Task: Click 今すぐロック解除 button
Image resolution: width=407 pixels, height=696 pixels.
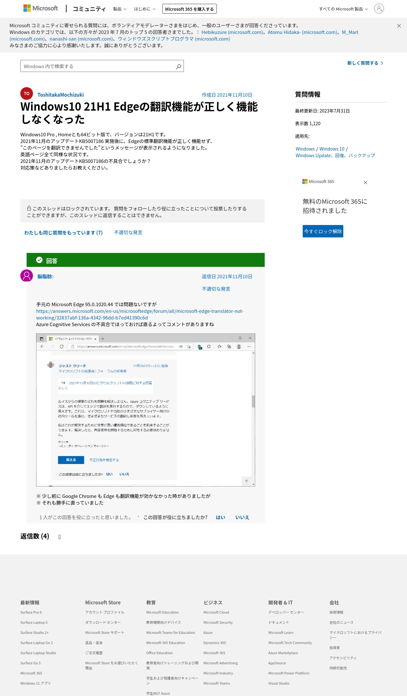Action: pos(323,231)
